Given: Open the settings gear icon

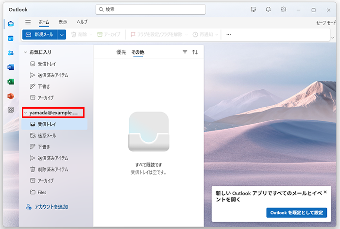Looking at the screenshot, I should click(x=283, y=10).
